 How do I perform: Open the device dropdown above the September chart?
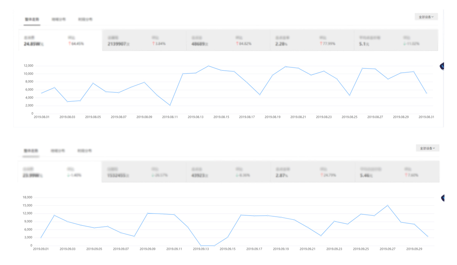coord(427,148)
